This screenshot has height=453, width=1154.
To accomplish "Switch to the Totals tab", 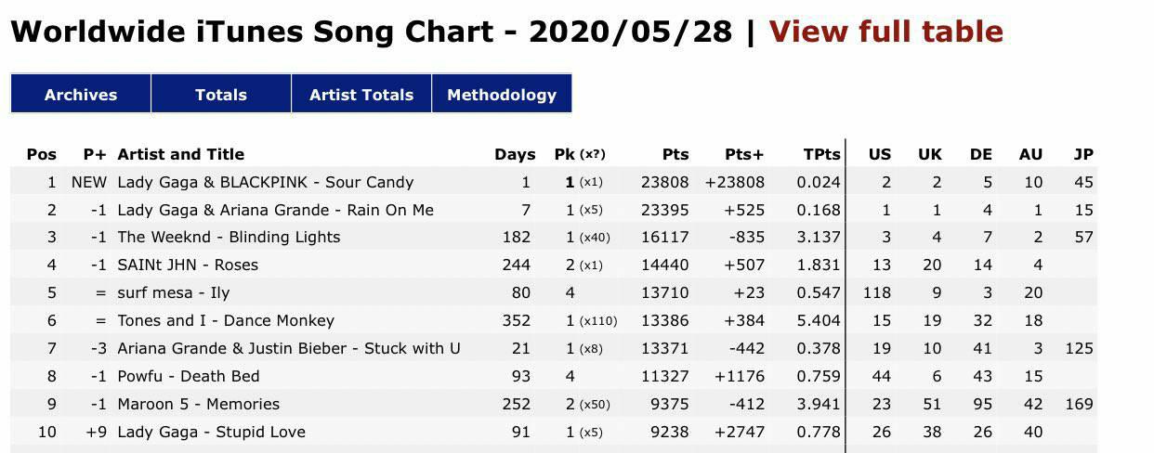I will point(221,94).
